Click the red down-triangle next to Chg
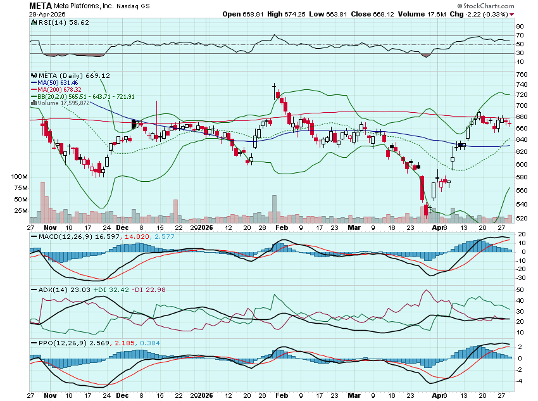The image size is (538, 401). [x=511, y=14]
